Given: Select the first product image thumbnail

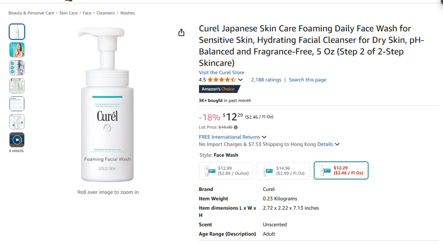Looking at the screenshot, I should [17, 32].
